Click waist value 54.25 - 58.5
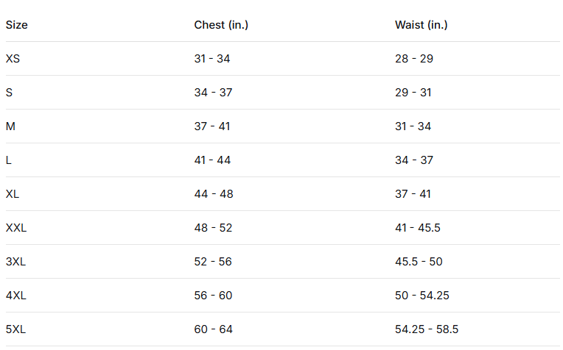 pos(427,329)
